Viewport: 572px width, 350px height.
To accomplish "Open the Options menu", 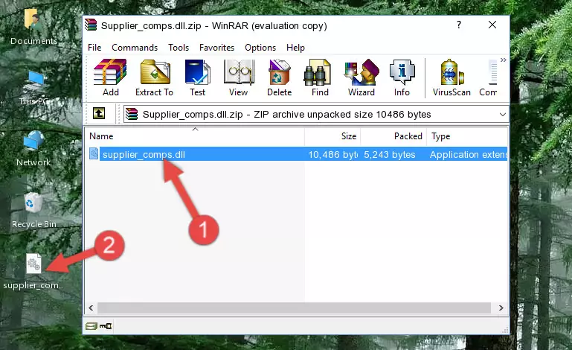I will click(260, 48).
